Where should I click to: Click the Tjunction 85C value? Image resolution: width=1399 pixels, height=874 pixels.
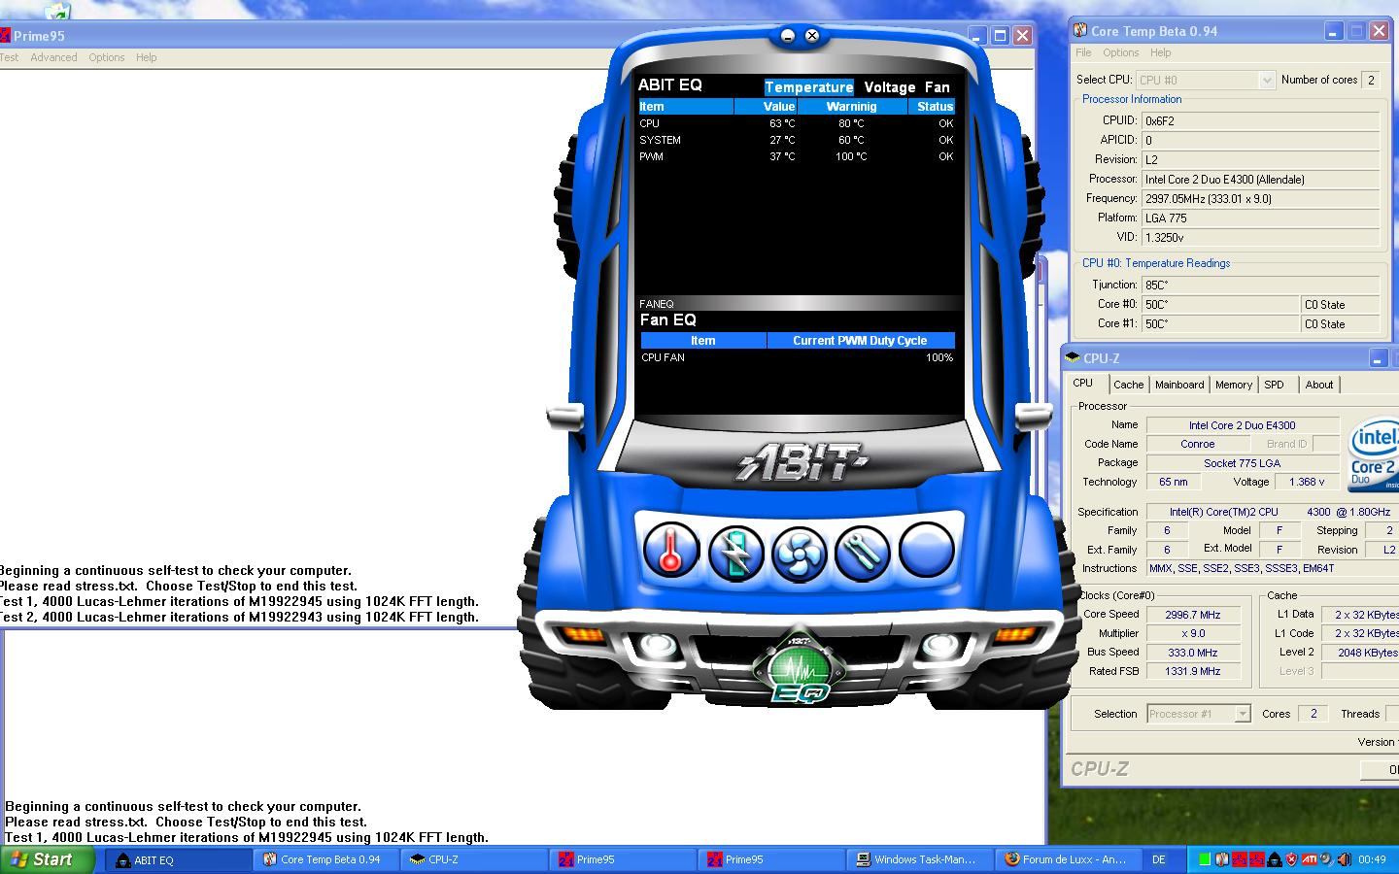(x=1260, y=286)
